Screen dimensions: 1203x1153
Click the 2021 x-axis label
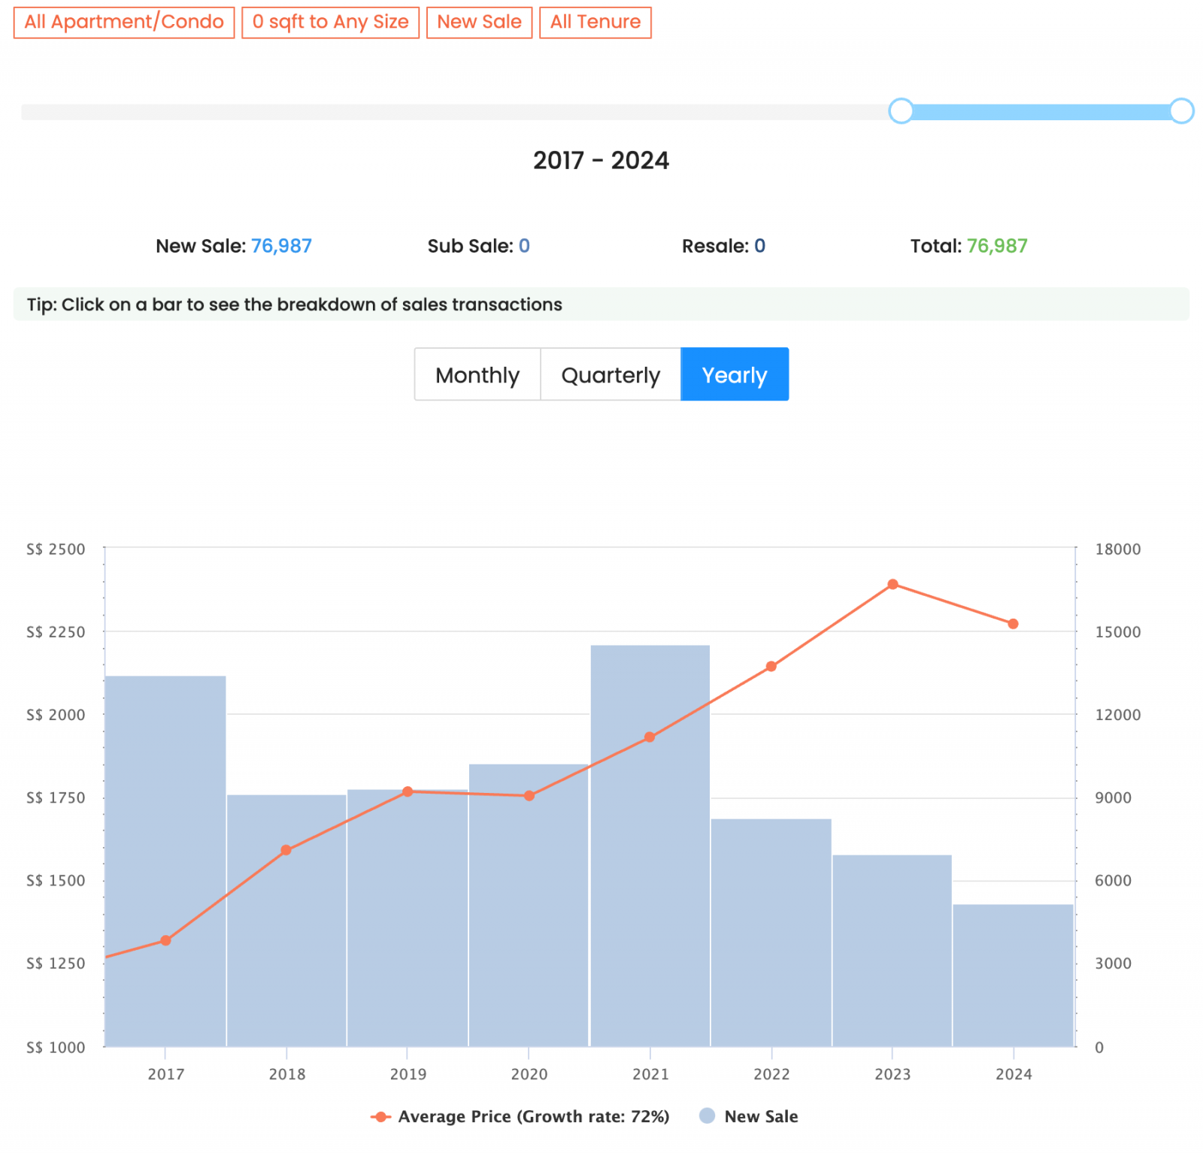point(650,1074)
